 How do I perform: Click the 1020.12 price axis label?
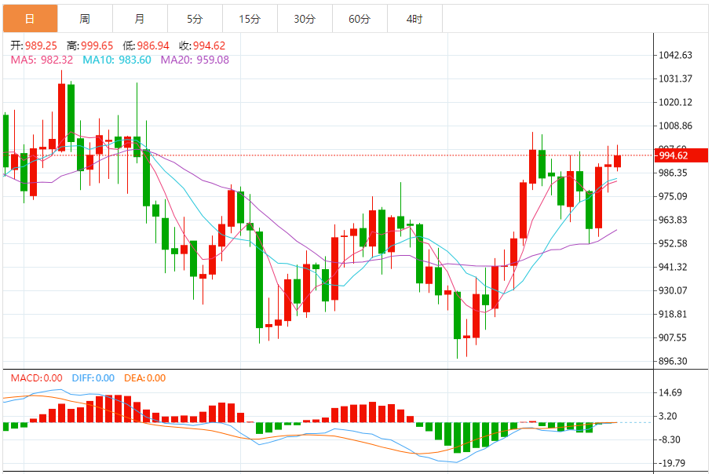pyautogui.click(x=675, y=102)
